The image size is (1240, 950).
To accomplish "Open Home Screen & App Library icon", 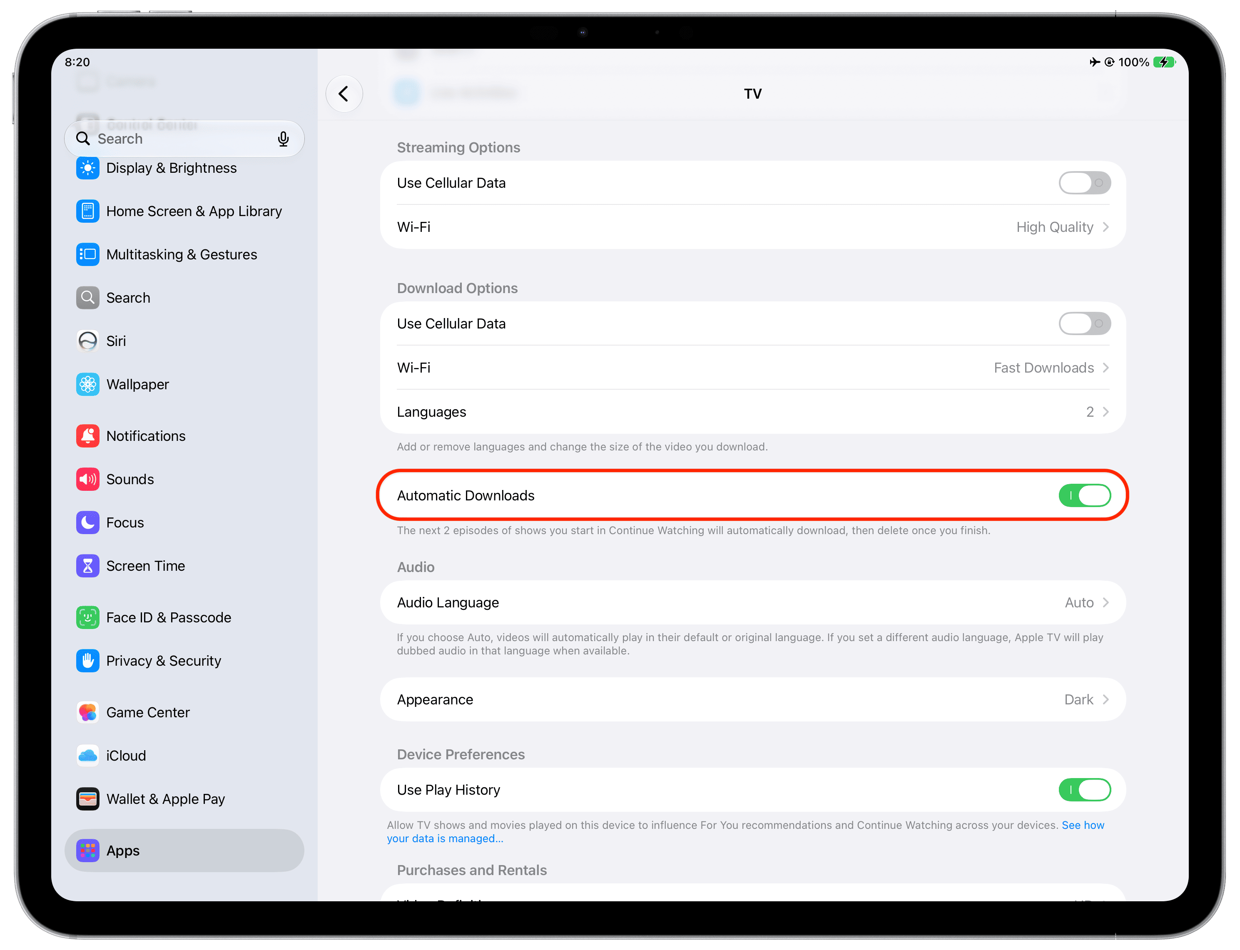I will [87, 211].
